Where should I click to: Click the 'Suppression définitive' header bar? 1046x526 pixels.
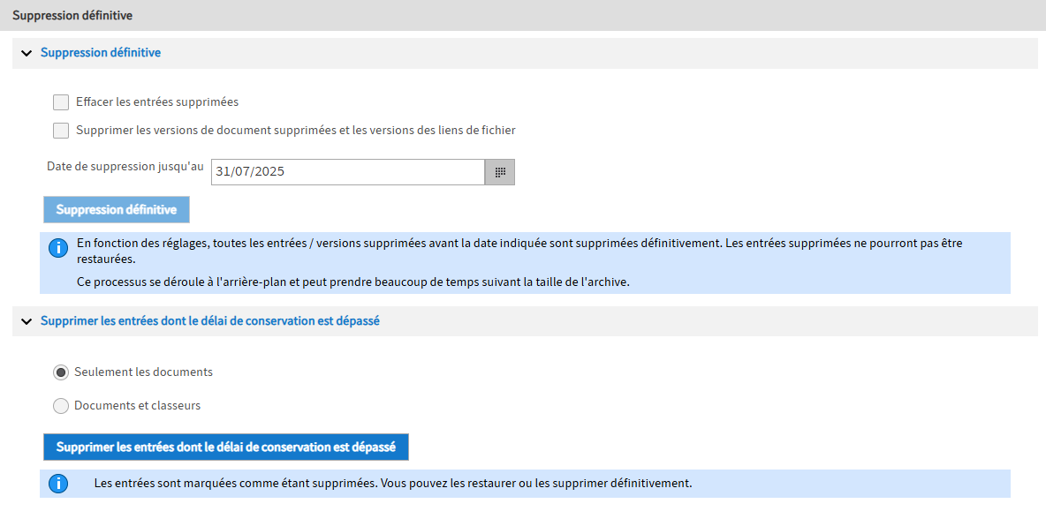(x=99, y=53)
